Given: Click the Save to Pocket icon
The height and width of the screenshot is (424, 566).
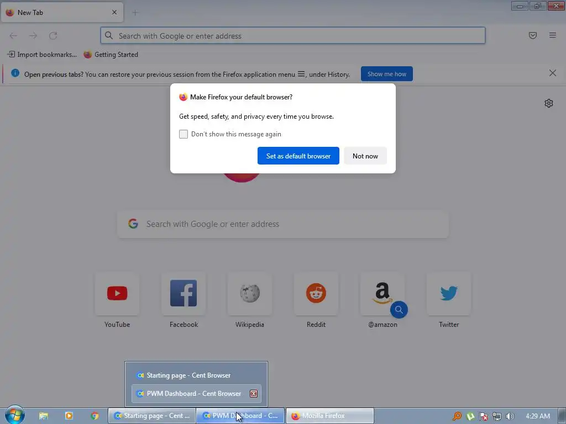Looking at the screenshot, I should click(x=532, y=35).
